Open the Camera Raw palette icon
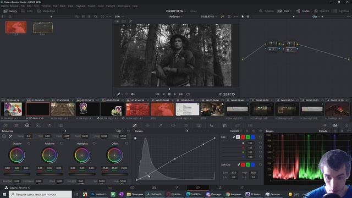The image size is (352, 198). pyautogui.click(x=5, y=125)
